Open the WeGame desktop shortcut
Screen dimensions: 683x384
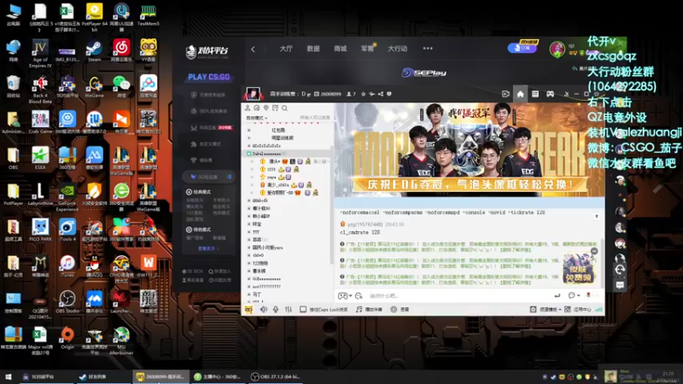94,86
